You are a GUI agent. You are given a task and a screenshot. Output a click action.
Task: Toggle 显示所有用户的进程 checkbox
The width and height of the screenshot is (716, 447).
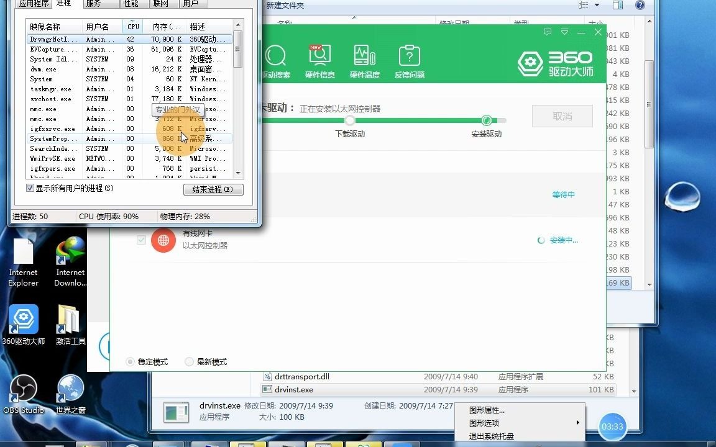(30, 187)
